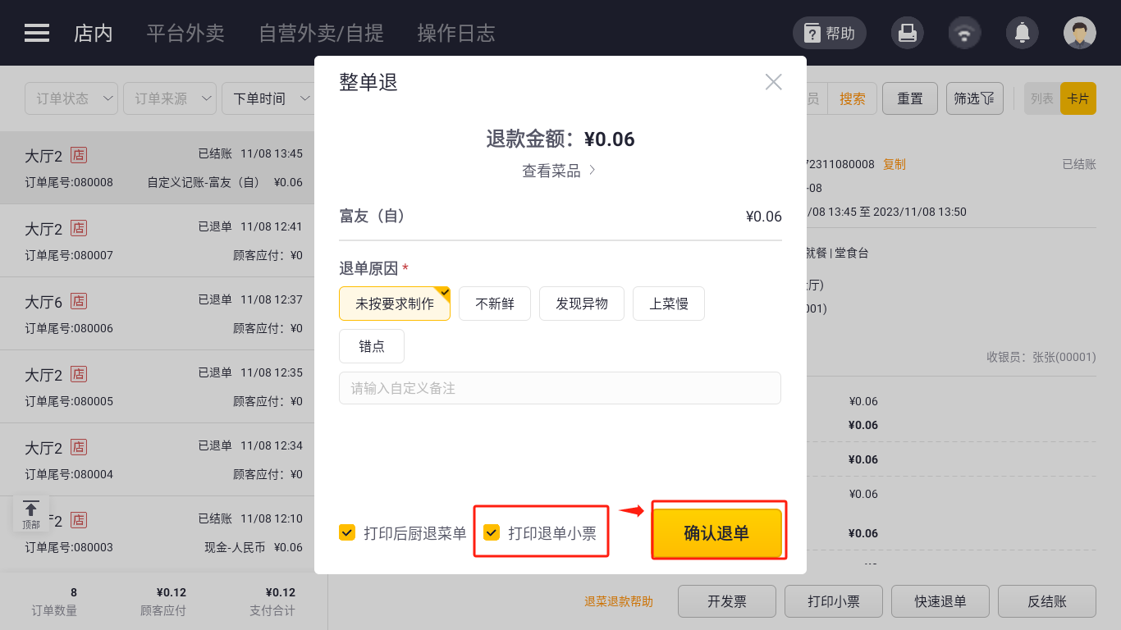Click the 帮助 help button
Image resolution: width=1121 pixels, height=630 pixels.
829,33
